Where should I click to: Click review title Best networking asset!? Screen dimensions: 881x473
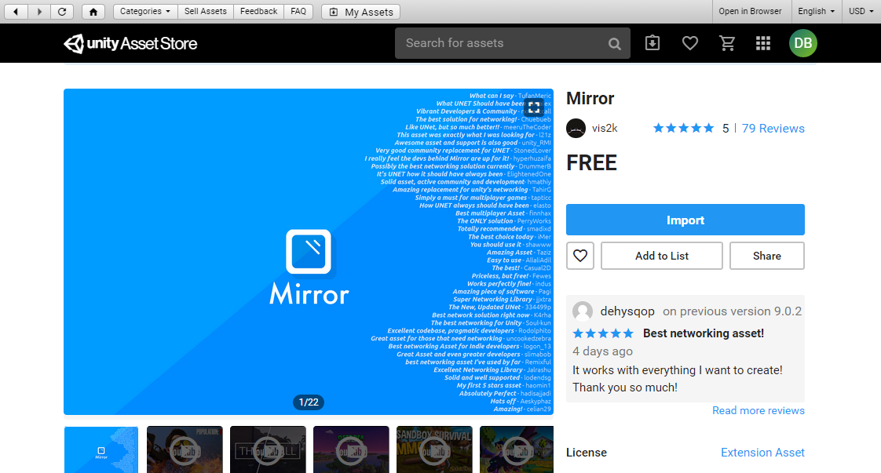point(704,333)
